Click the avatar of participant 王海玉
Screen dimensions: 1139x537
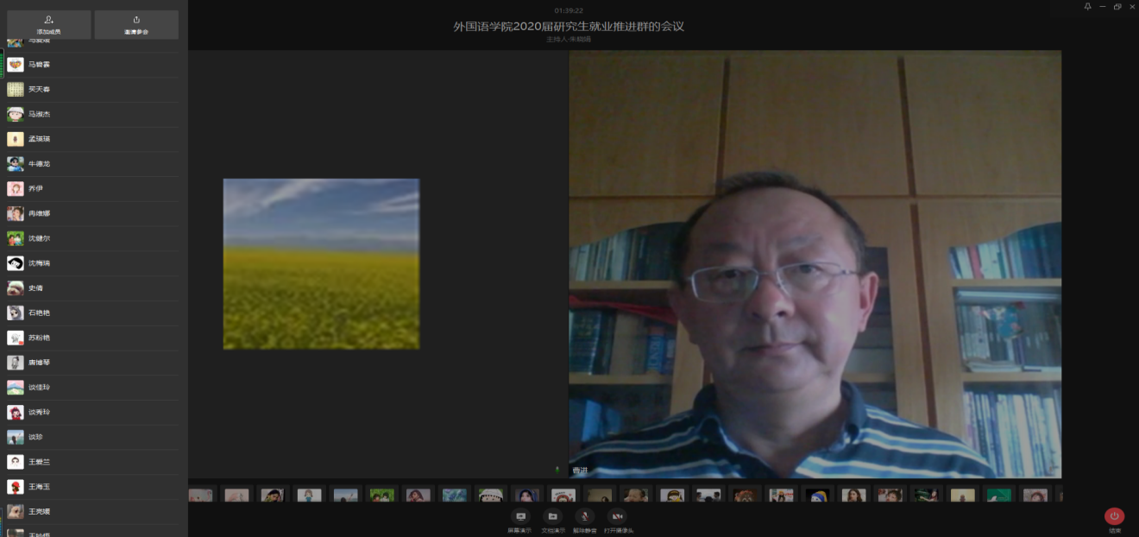16,487
